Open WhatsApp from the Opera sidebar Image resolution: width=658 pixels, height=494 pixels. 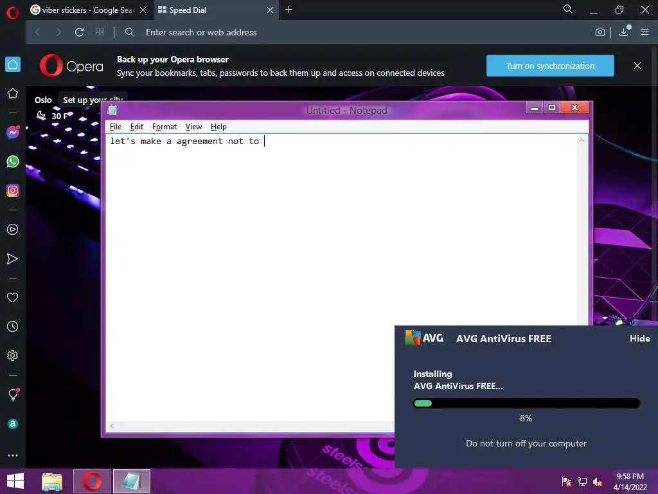[x=13, y=161]
